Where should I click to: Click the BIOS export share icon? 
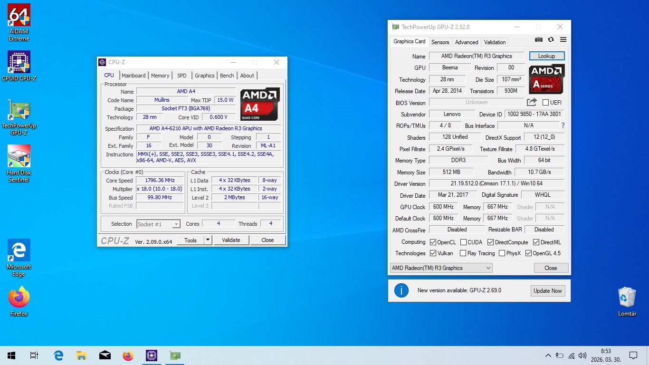532,102
